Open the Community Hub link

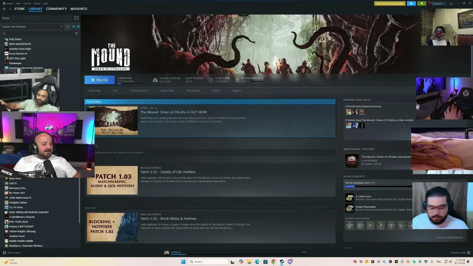tap(139, 91)
